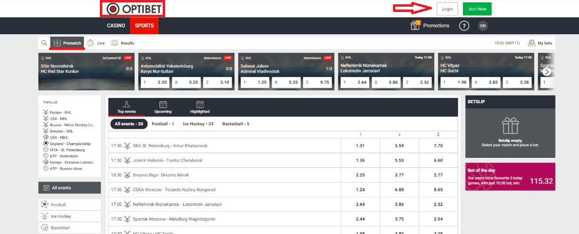Click the Login button
This screenshot has height=234, width=579.
[447, 9]
